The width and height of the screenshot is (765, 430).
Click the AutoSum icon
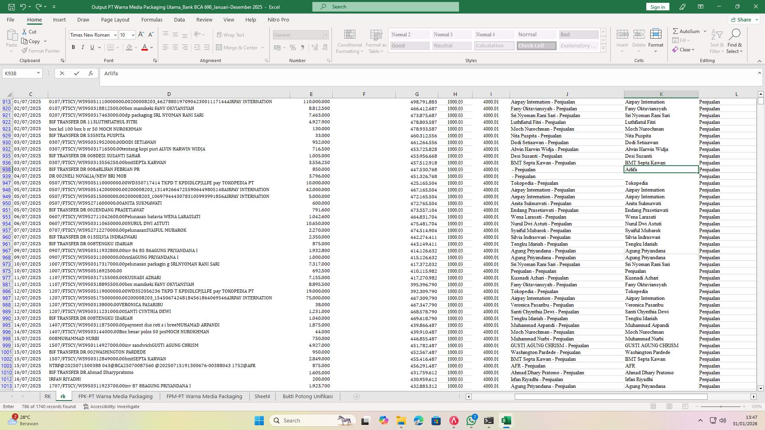click(676, 31)
